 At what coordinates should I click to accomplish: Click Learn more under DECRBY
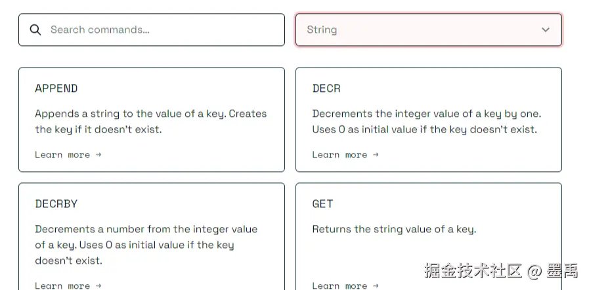click(62, 285)
